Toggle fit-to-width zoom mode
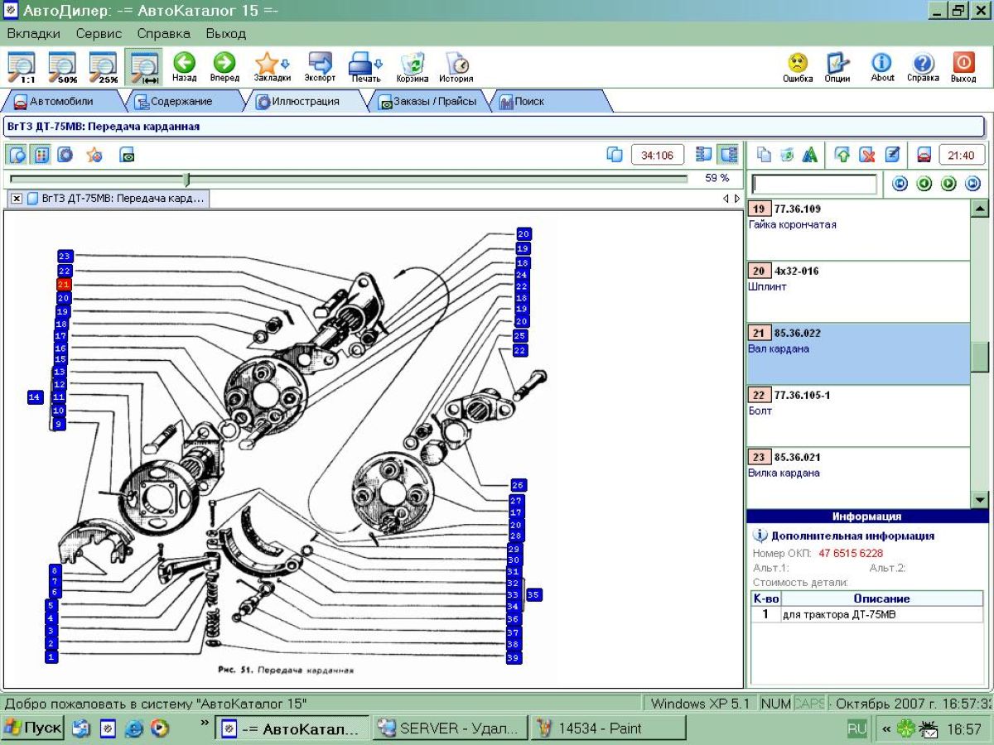 pyautogui.click(x=144, y=67)
